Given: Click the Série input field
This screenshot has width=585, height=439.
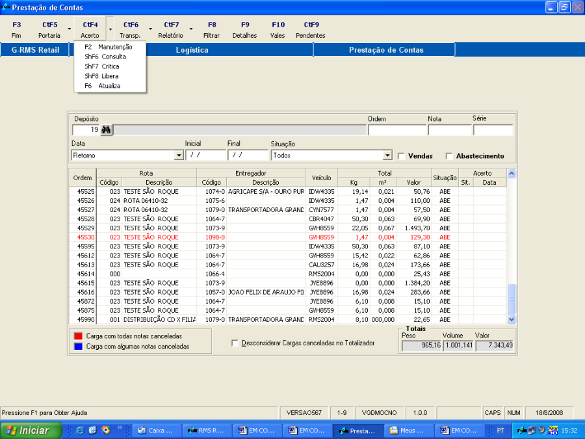Looking at the screenshot, I should [x=493, y=130].
